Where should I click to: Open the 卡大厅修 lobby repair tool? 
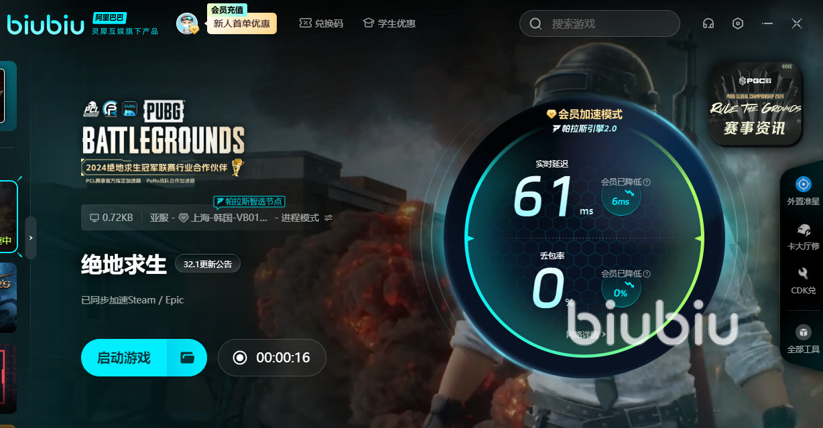pos(803,236)
